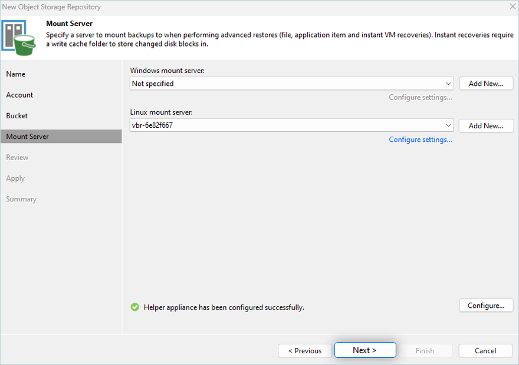Expand the Linux mount server dropdown arrow
519x365 pixels.
tap(449, 125)
